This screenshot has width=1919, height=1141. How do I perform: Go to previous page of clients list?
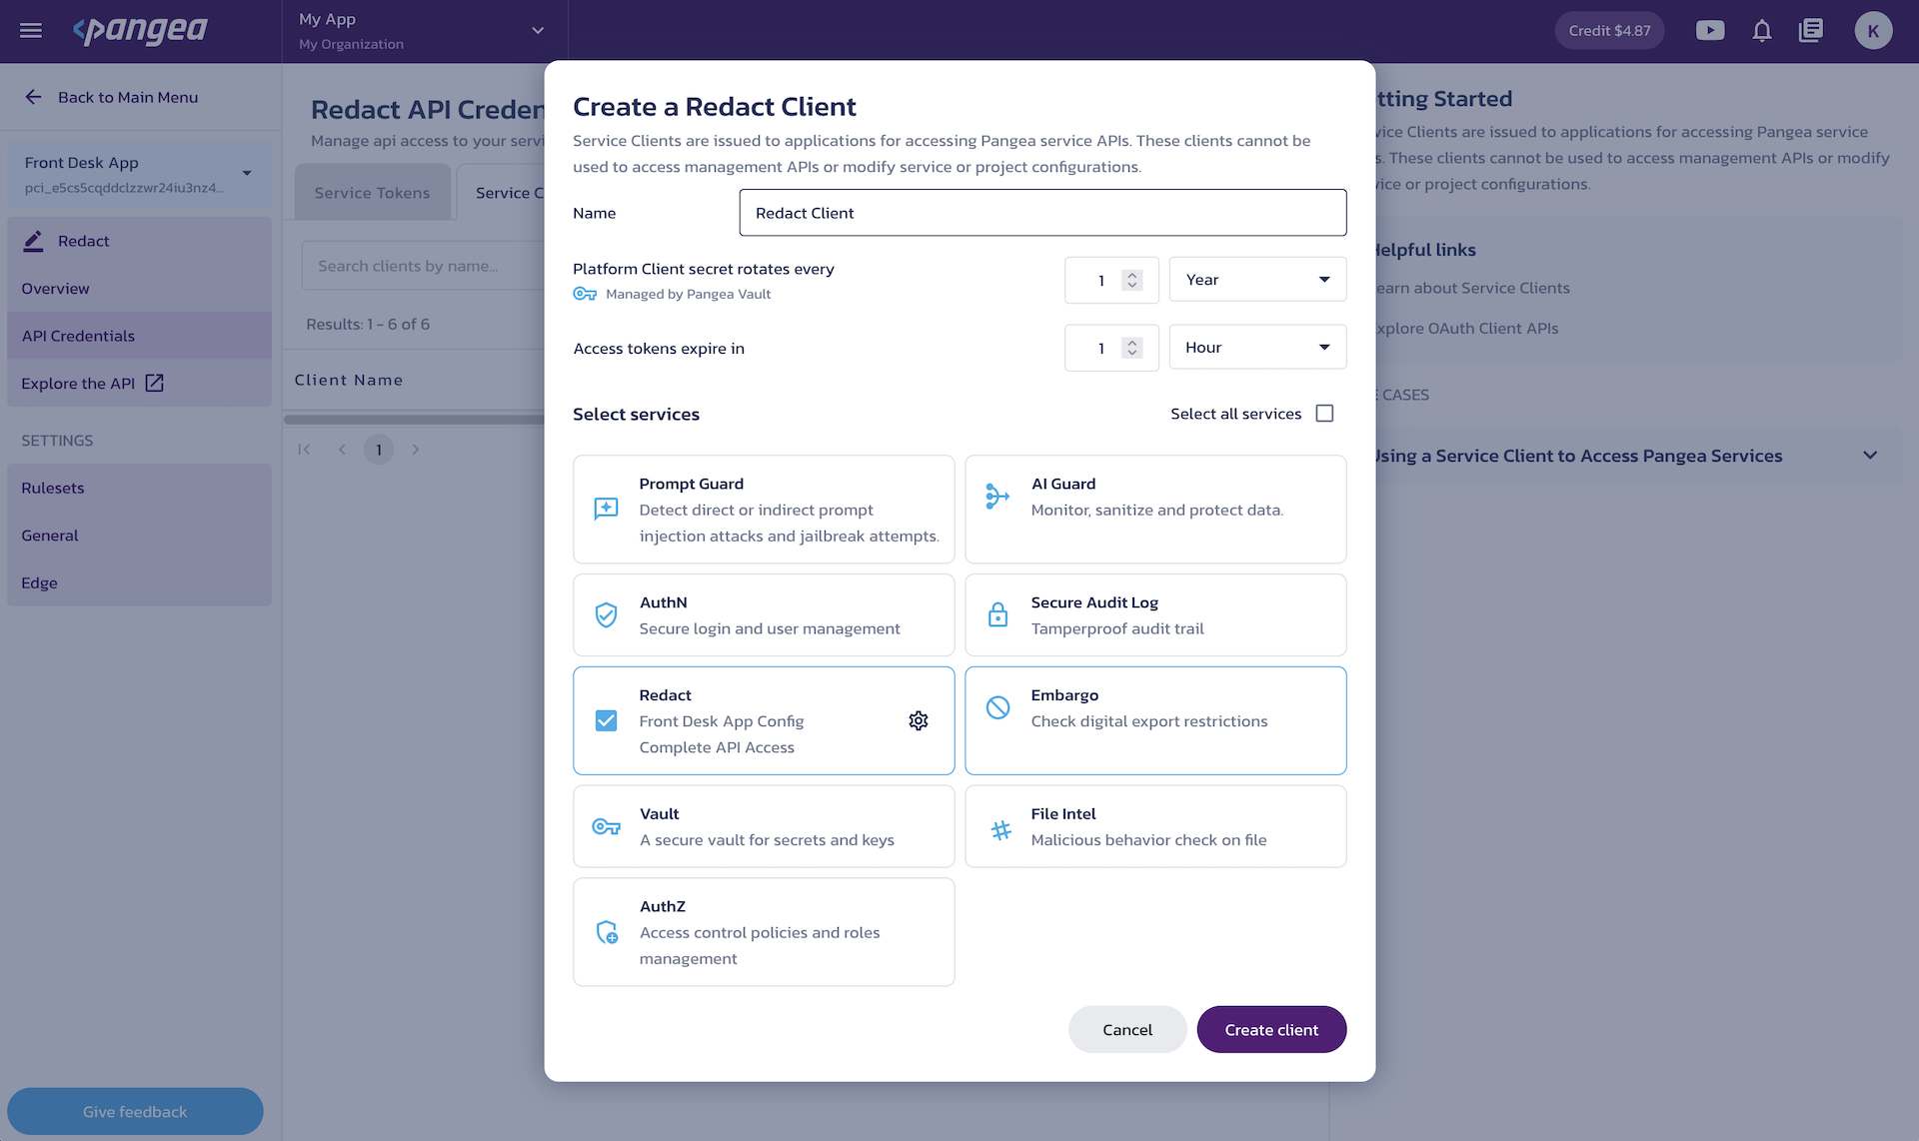pos(342,450)
